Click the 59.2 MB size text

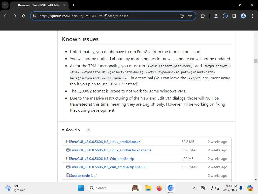[x=188, y=142]
